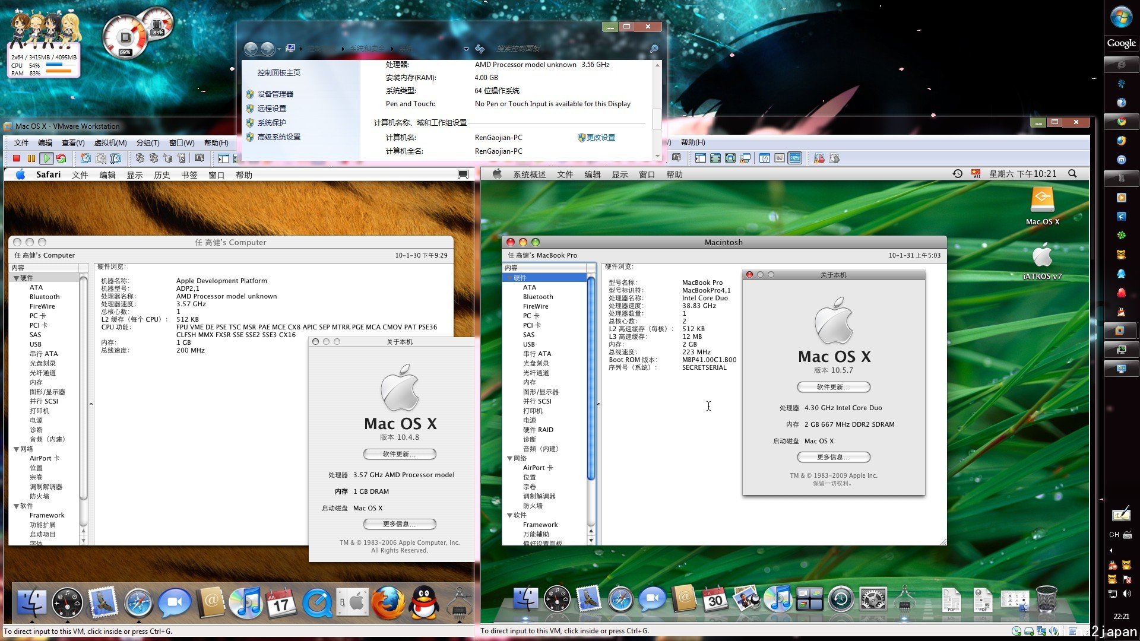Click Windows Start orb in the sidebar
The image size is (1140, 641).
tap(1121, 17)
